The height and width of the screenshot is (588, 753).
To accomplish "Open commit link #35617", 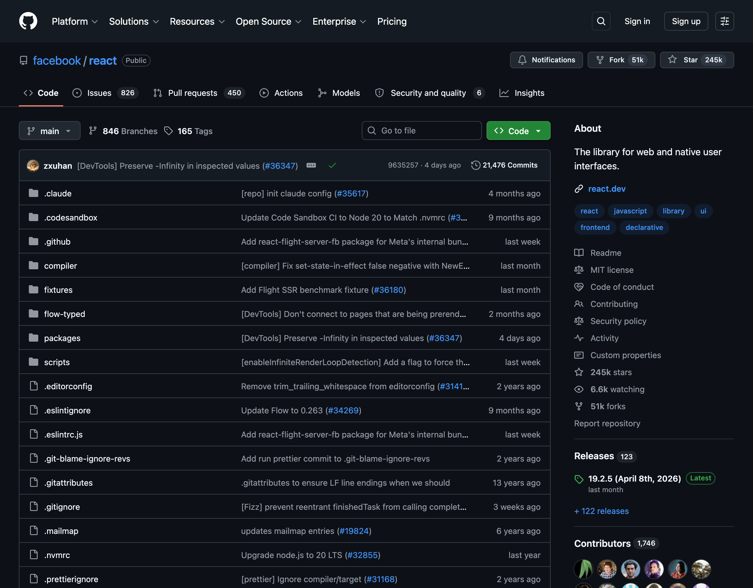I will coord(351,193).
